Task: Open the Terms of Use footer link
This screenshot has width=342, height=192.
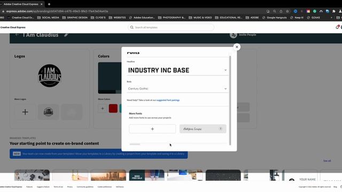Action: (58, 187)
